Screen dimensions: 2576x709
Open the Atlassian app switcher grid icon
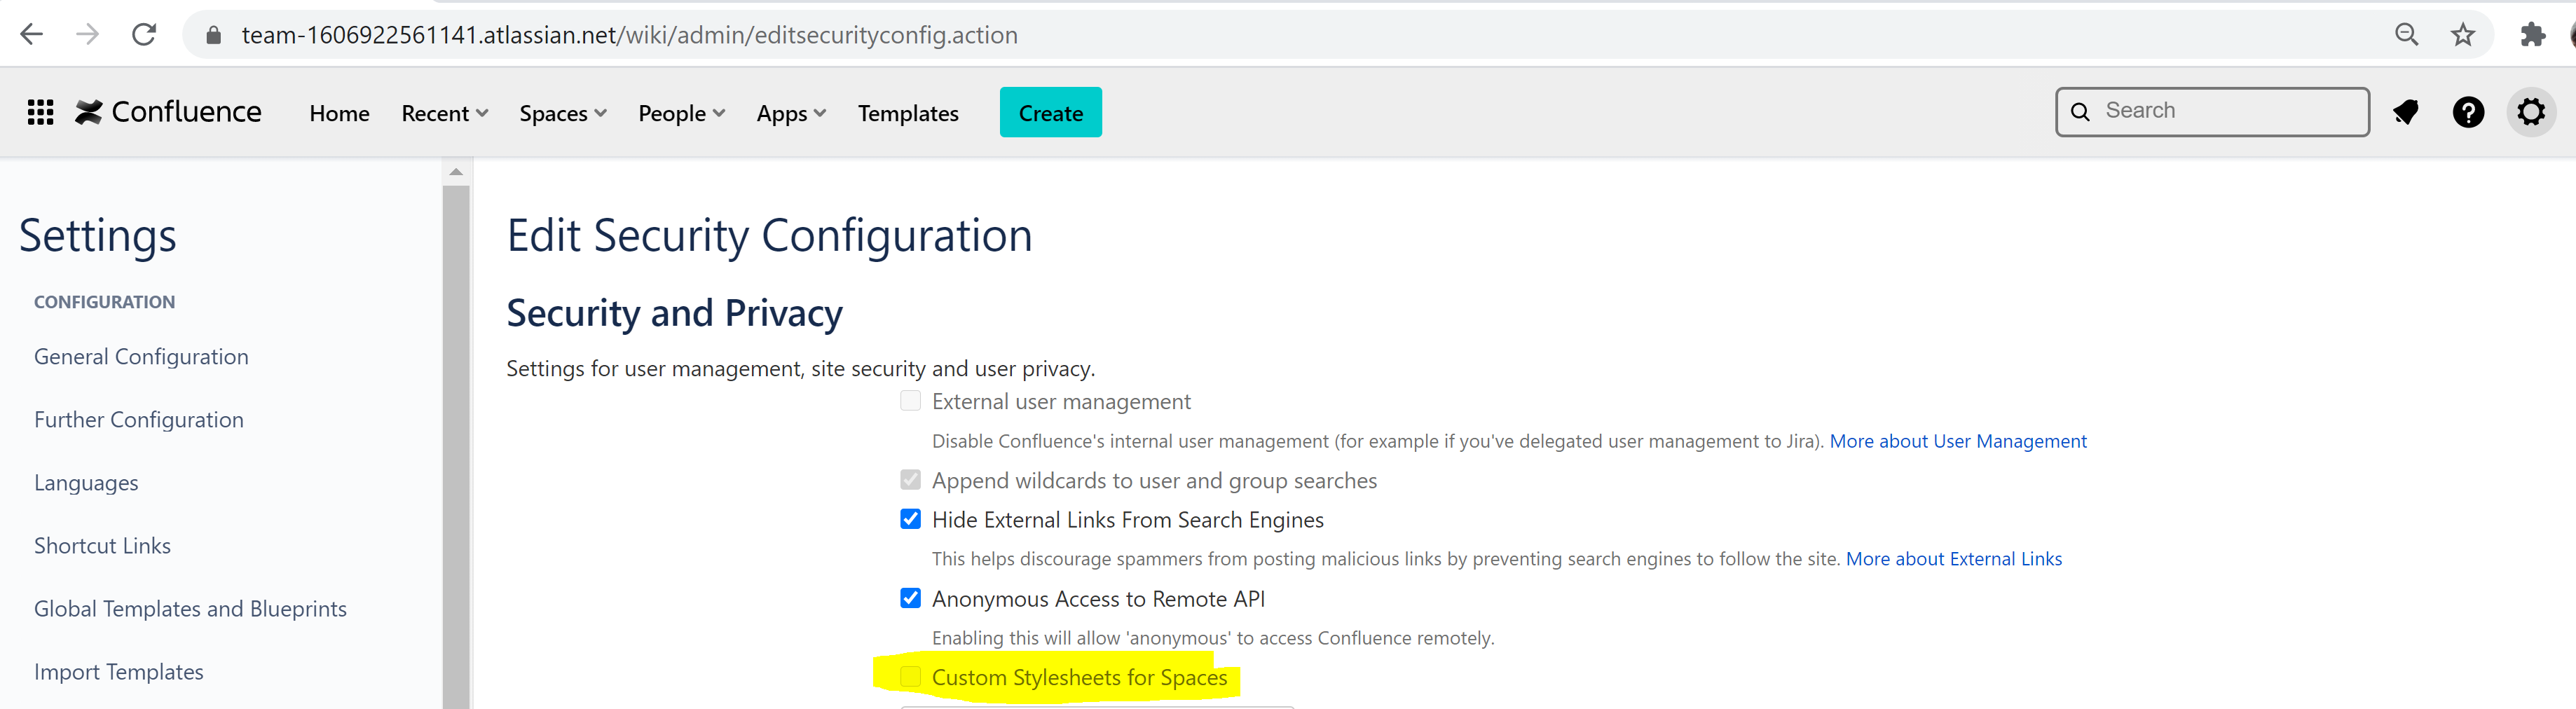click(x=40, y=112)
